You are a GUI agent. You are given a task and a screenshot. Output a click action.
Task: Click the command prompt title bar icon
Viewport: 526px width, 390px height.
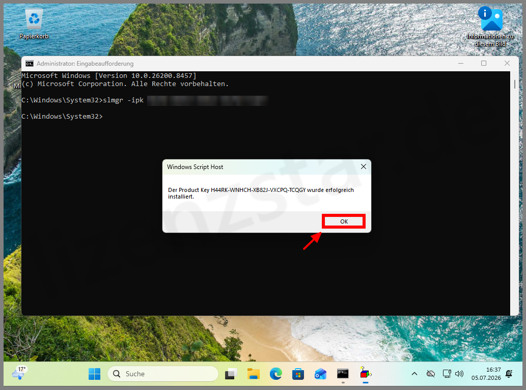click(30, 63)
